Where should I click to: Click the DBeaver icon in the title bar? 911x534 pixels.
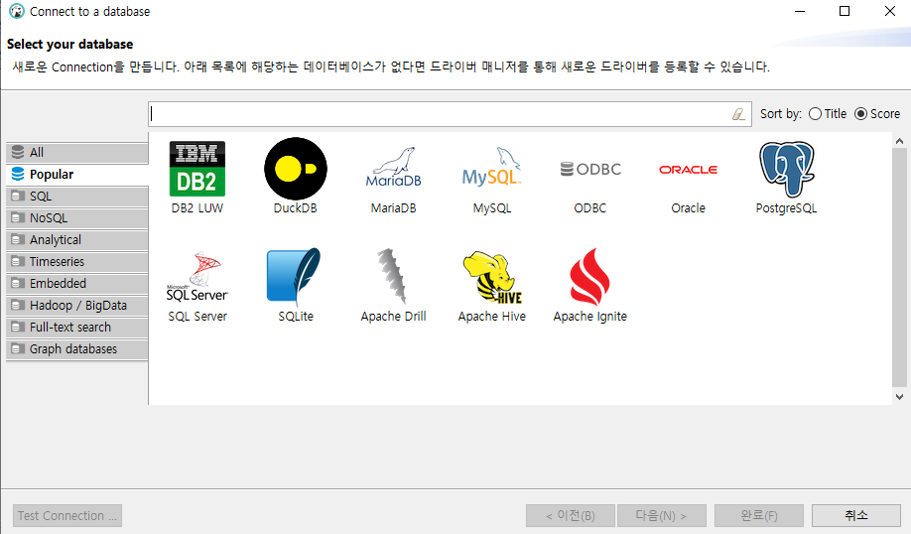pos(17,11)
